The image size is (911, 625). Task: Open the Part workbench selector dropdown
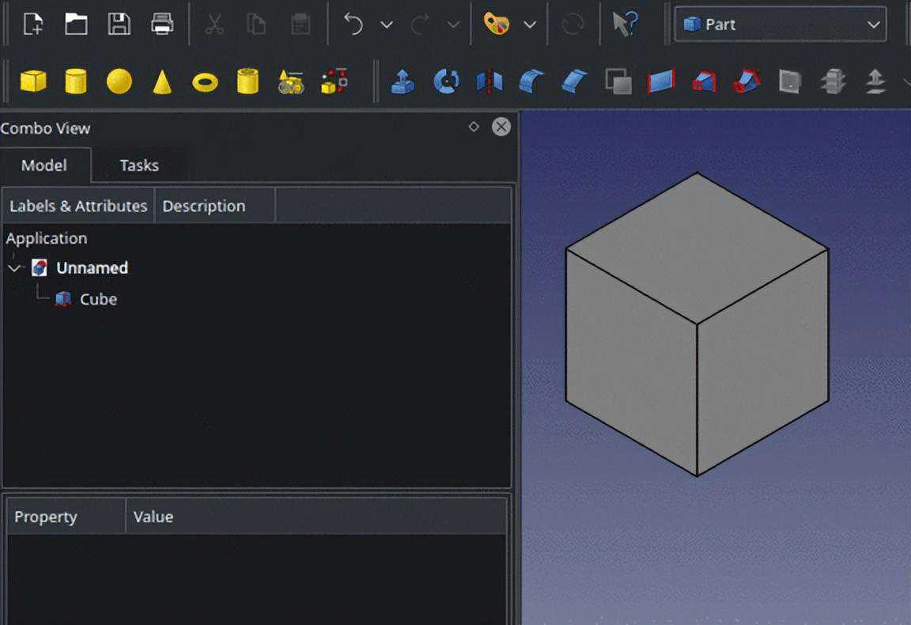tap(780, 25)
